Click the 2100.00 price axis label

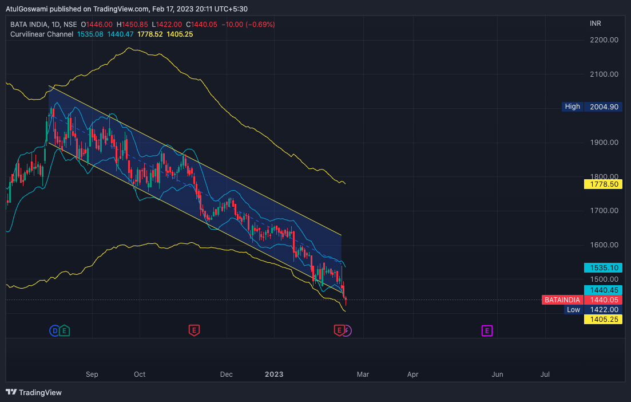coord(604,74)
